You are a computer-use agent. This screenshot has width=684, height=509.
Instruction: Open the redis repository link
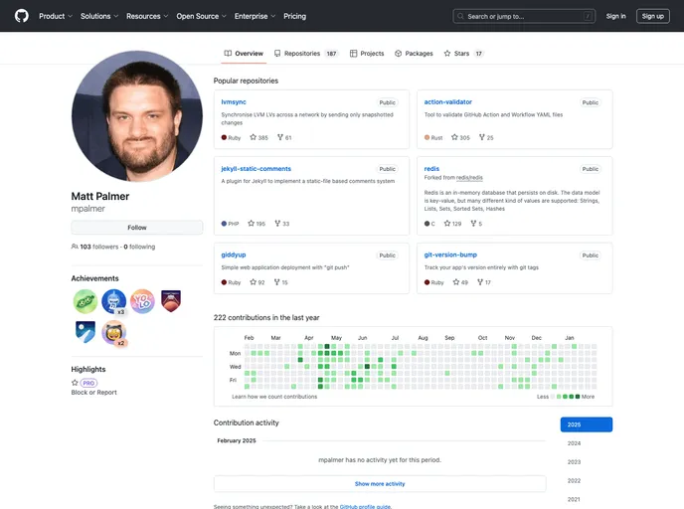click(431, 168)
